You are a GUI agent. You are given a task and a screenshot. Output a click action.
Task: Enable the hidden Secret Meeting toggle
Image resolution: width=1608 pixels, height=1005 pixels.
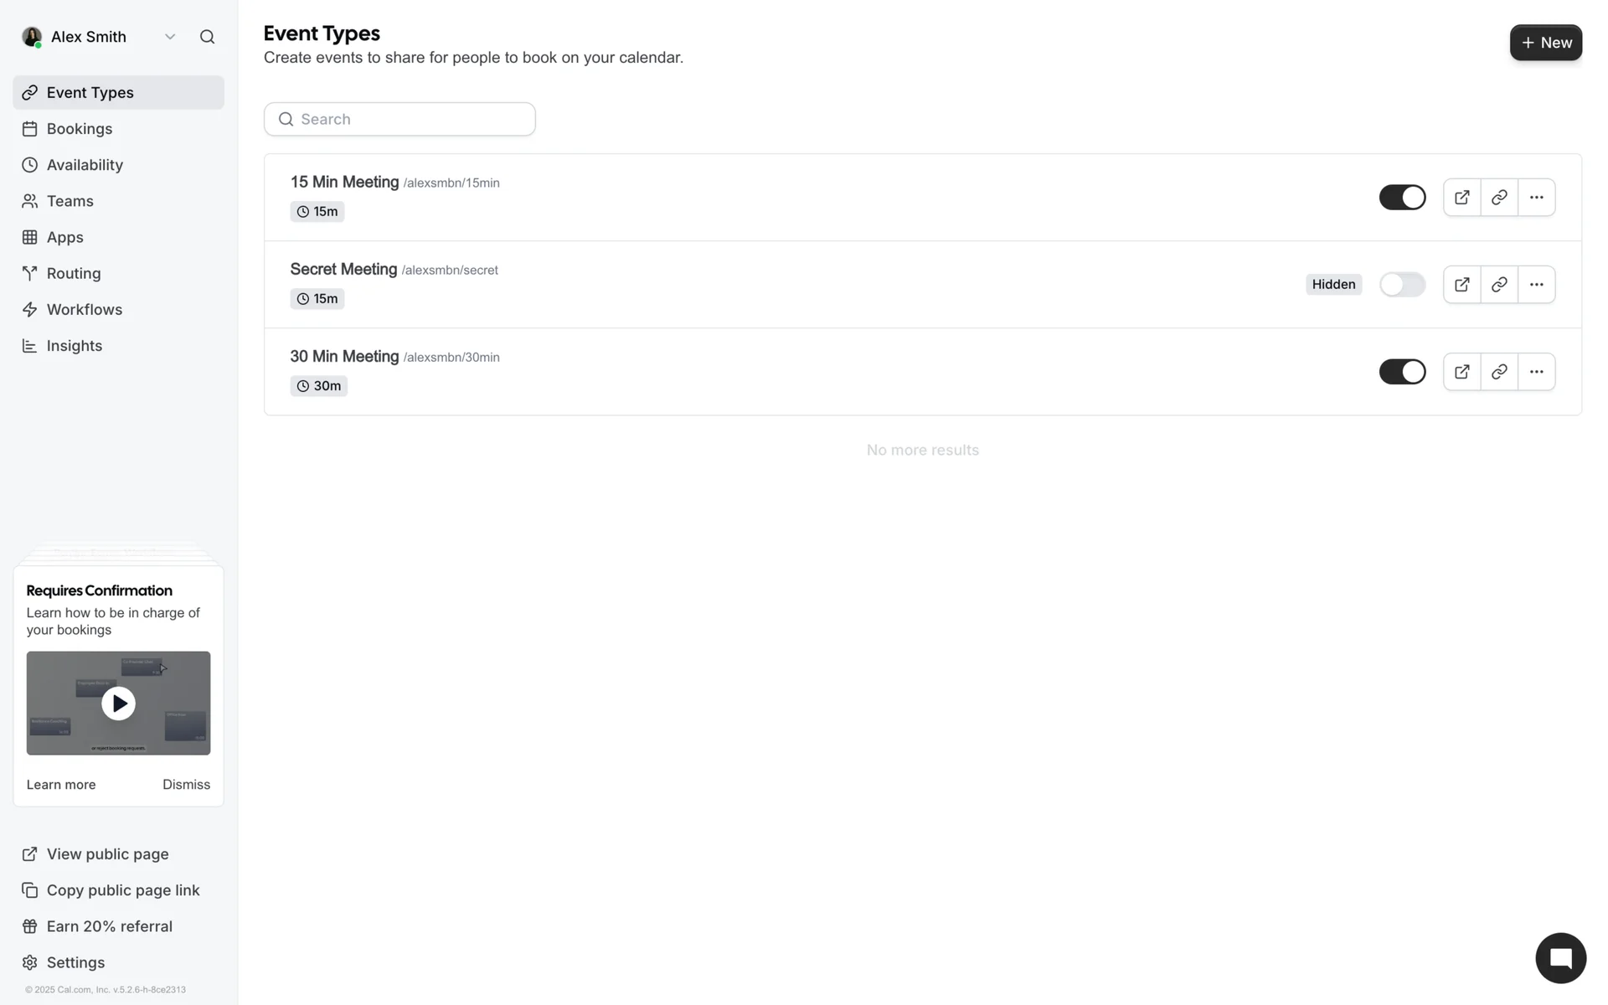[x=1401, y=285]
